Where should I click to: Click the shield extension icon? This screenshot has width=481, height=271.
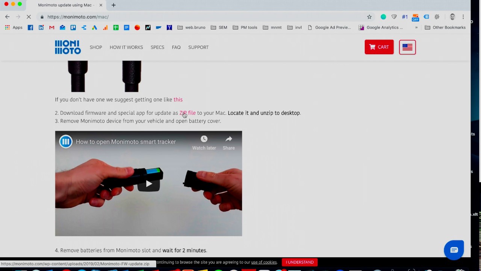coord(394,17)
